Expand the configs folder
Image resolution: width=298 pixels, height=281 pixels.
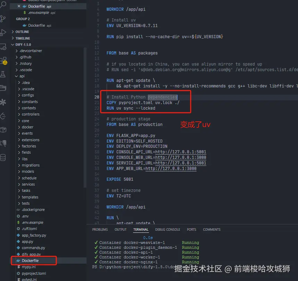[x=19, y=95]
